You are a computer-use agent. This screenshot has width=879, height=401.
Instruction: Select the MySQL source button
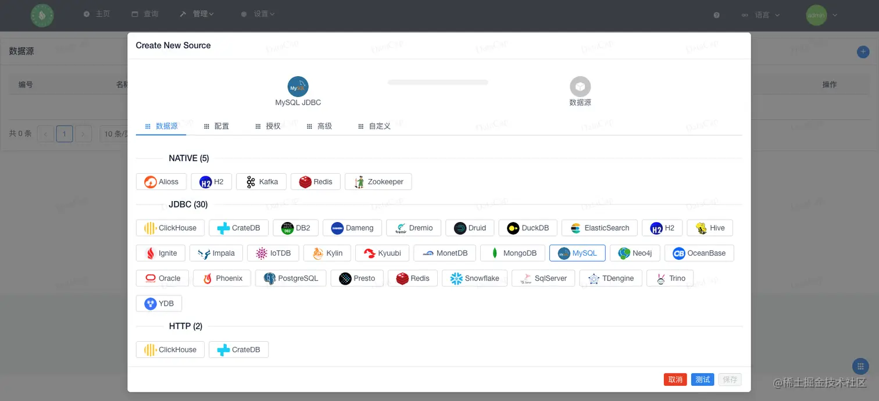pyautogui.click(x=577, y=253)
